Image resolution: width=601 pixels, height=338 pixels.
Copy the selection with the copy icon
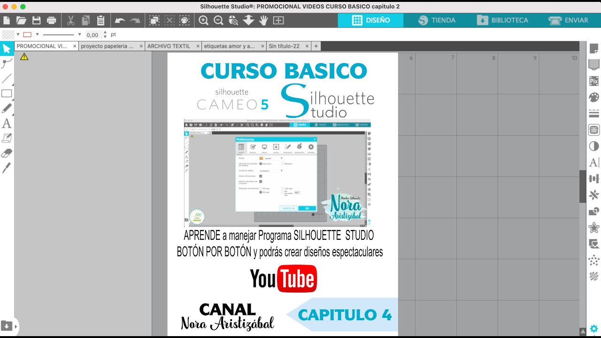[85, 21]
